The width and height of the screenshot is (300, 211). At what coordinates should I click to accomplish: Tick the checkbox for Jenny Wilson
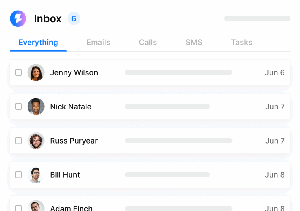click(18, 72)
